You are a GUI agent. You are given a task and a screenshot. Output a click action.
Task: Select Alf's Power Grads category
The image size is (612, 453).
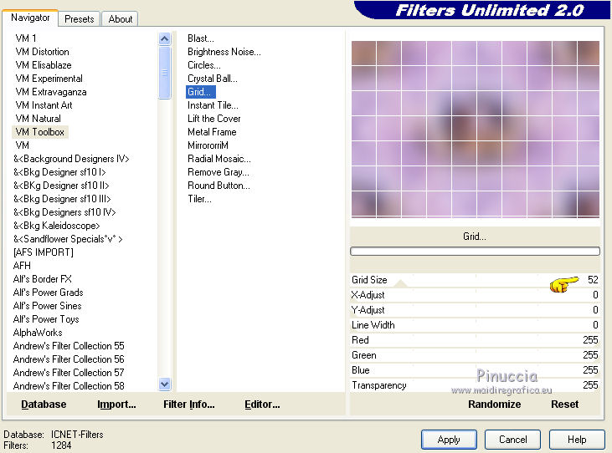pos(48,293)
